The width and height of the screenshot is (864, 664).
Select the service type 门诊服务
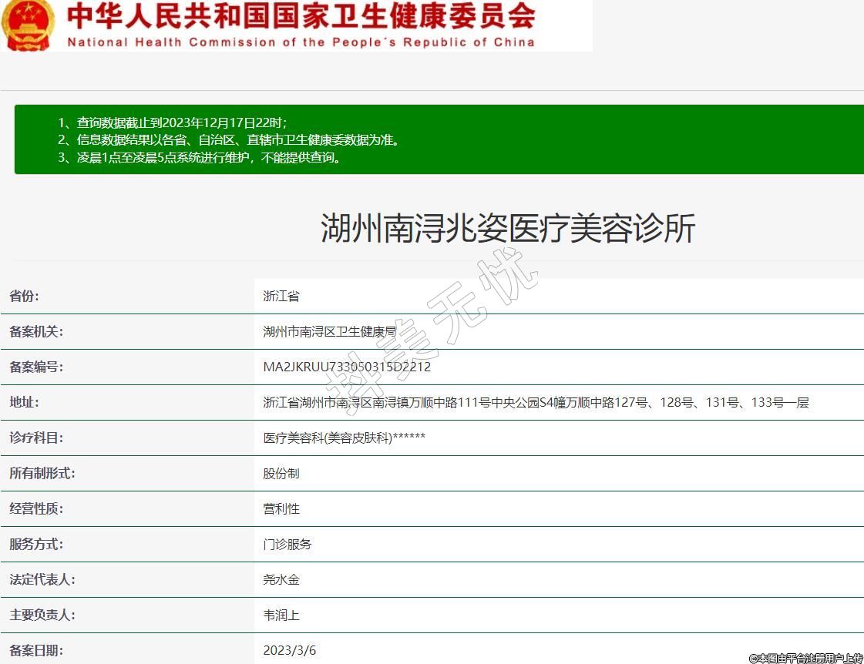click(287, 544)
